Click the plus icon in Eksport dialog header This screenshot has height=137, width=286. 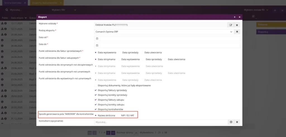tap(235, 17)
